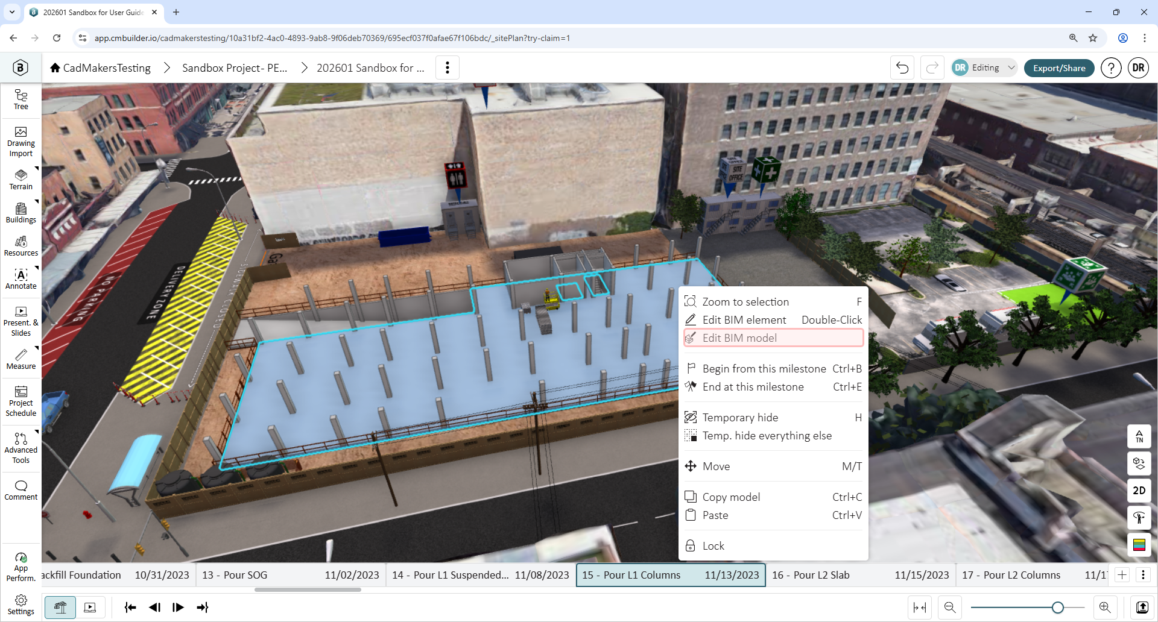Select Paste from context menu
This screenshot has width=1158, height=622.
[x=773, y=515]
